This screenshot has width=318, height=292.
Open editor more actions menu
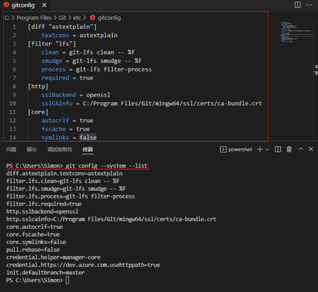[309, 5]
